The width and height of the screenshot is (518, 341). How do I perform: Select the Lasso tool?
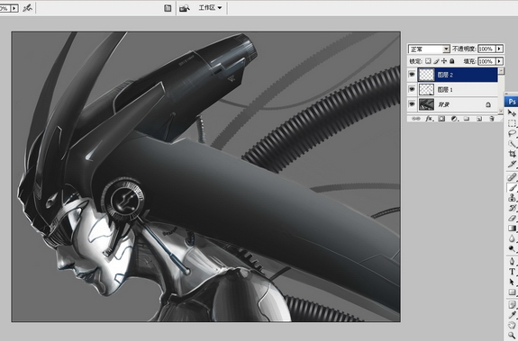pyautogui.click(x=512, y=133)
